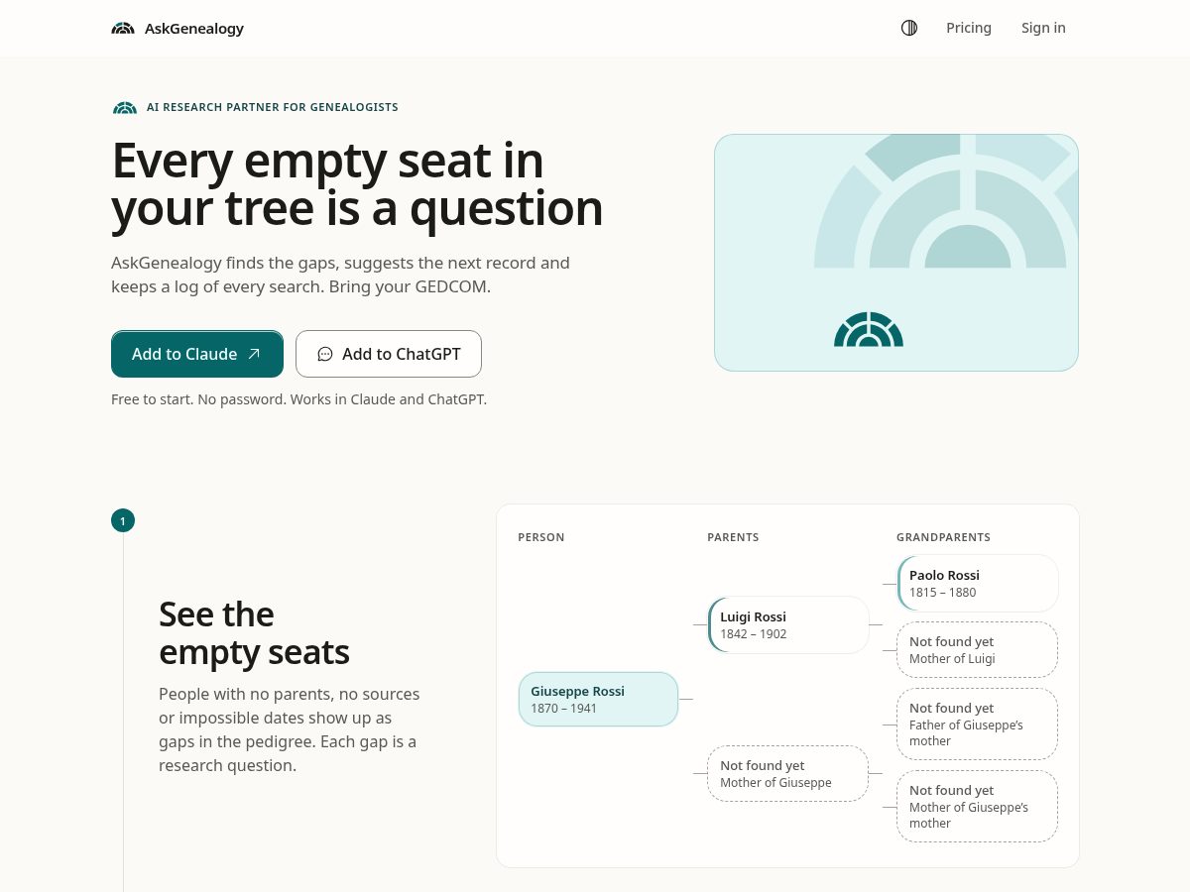This screenshot has height=892, width=1190.
Task: Click the 'Free to start. No password.' note
Action: 298,399
